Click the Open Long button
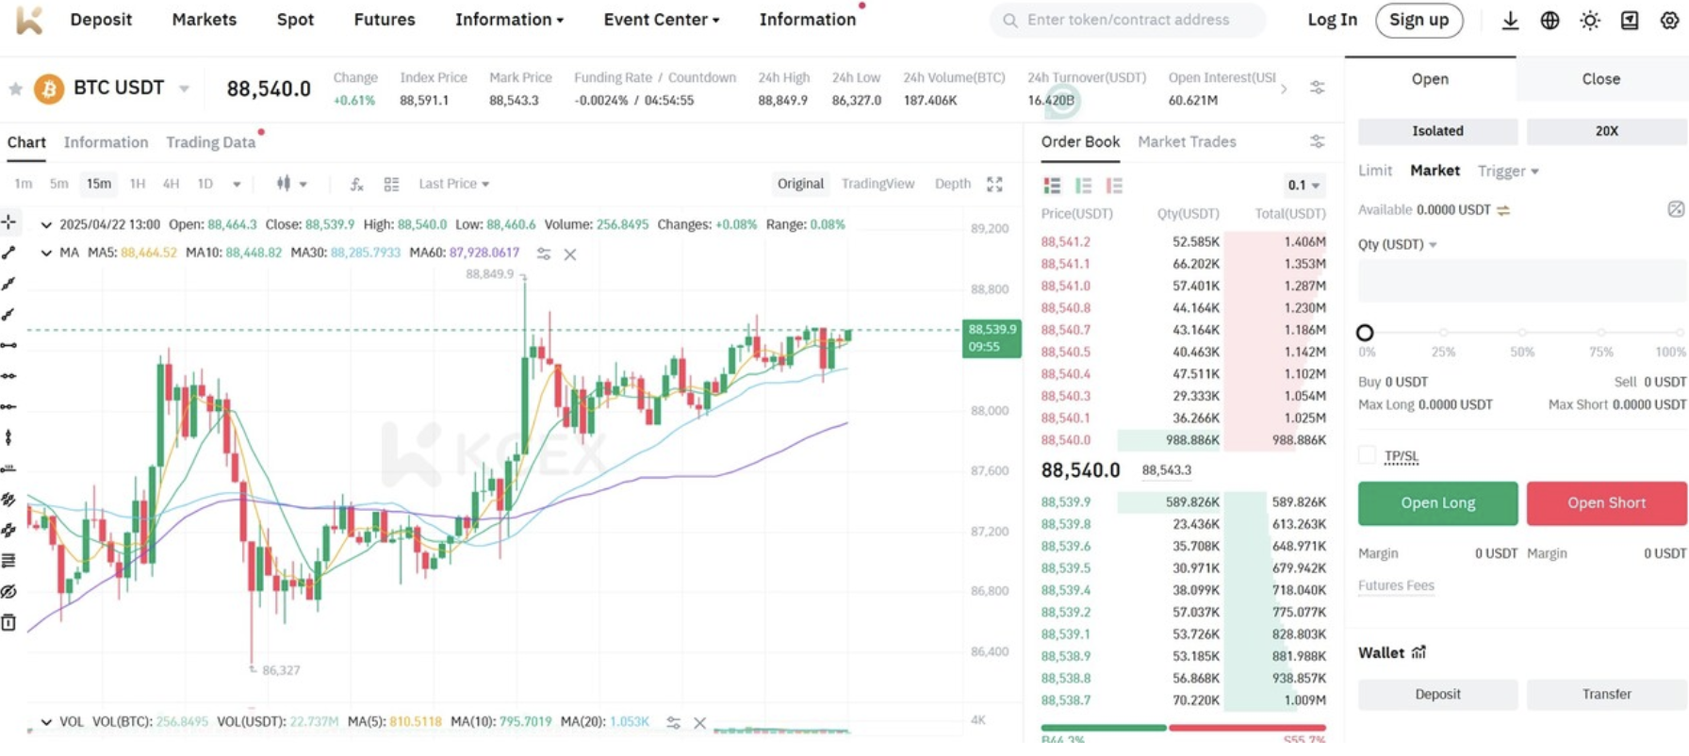The height and width of the screenshot is (756, 1689). pyautogui.click(x=1437, y=503)
